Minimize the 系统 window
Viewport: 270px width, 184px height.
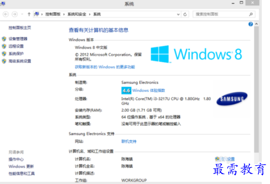click(233, 3)
